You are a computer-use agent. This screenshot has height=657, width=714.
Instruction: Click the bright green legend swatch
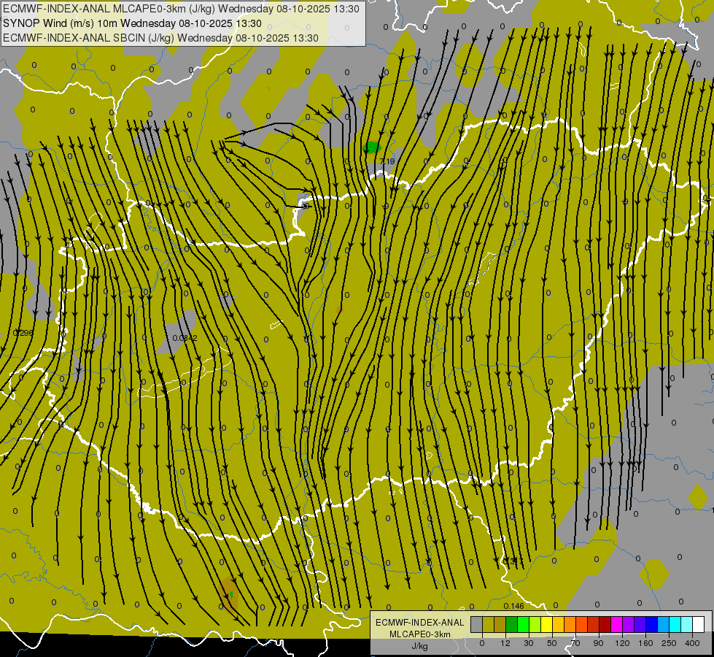tap(524, 624)
